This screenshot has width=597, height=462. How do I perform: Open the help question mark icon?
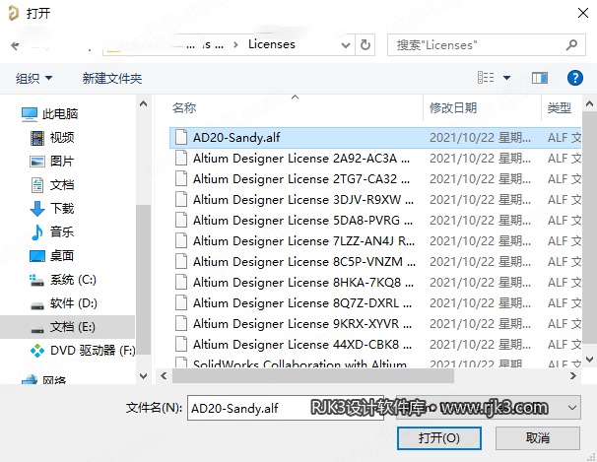[574, 78]
